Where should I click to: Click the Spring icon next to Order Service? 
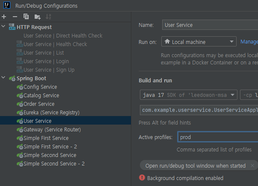20,104
